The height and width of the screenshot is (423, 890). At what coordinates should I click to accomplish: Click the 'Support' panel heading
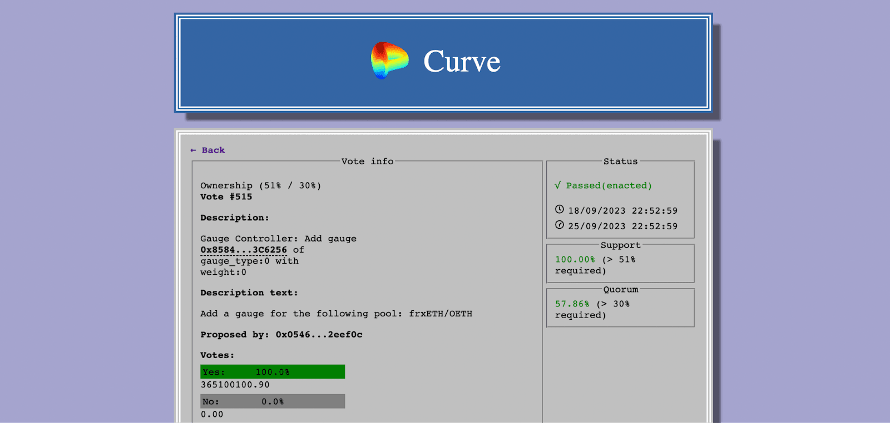[621, 245]
